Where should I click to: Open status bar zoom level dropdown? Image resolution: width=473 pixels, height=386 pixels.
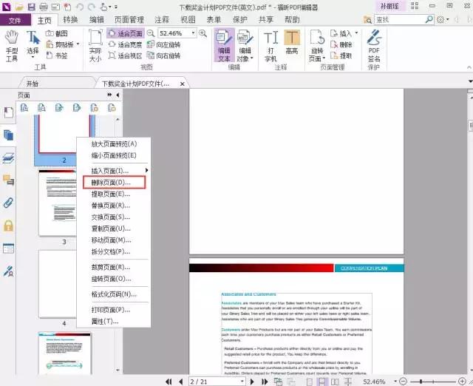point(395,382)
